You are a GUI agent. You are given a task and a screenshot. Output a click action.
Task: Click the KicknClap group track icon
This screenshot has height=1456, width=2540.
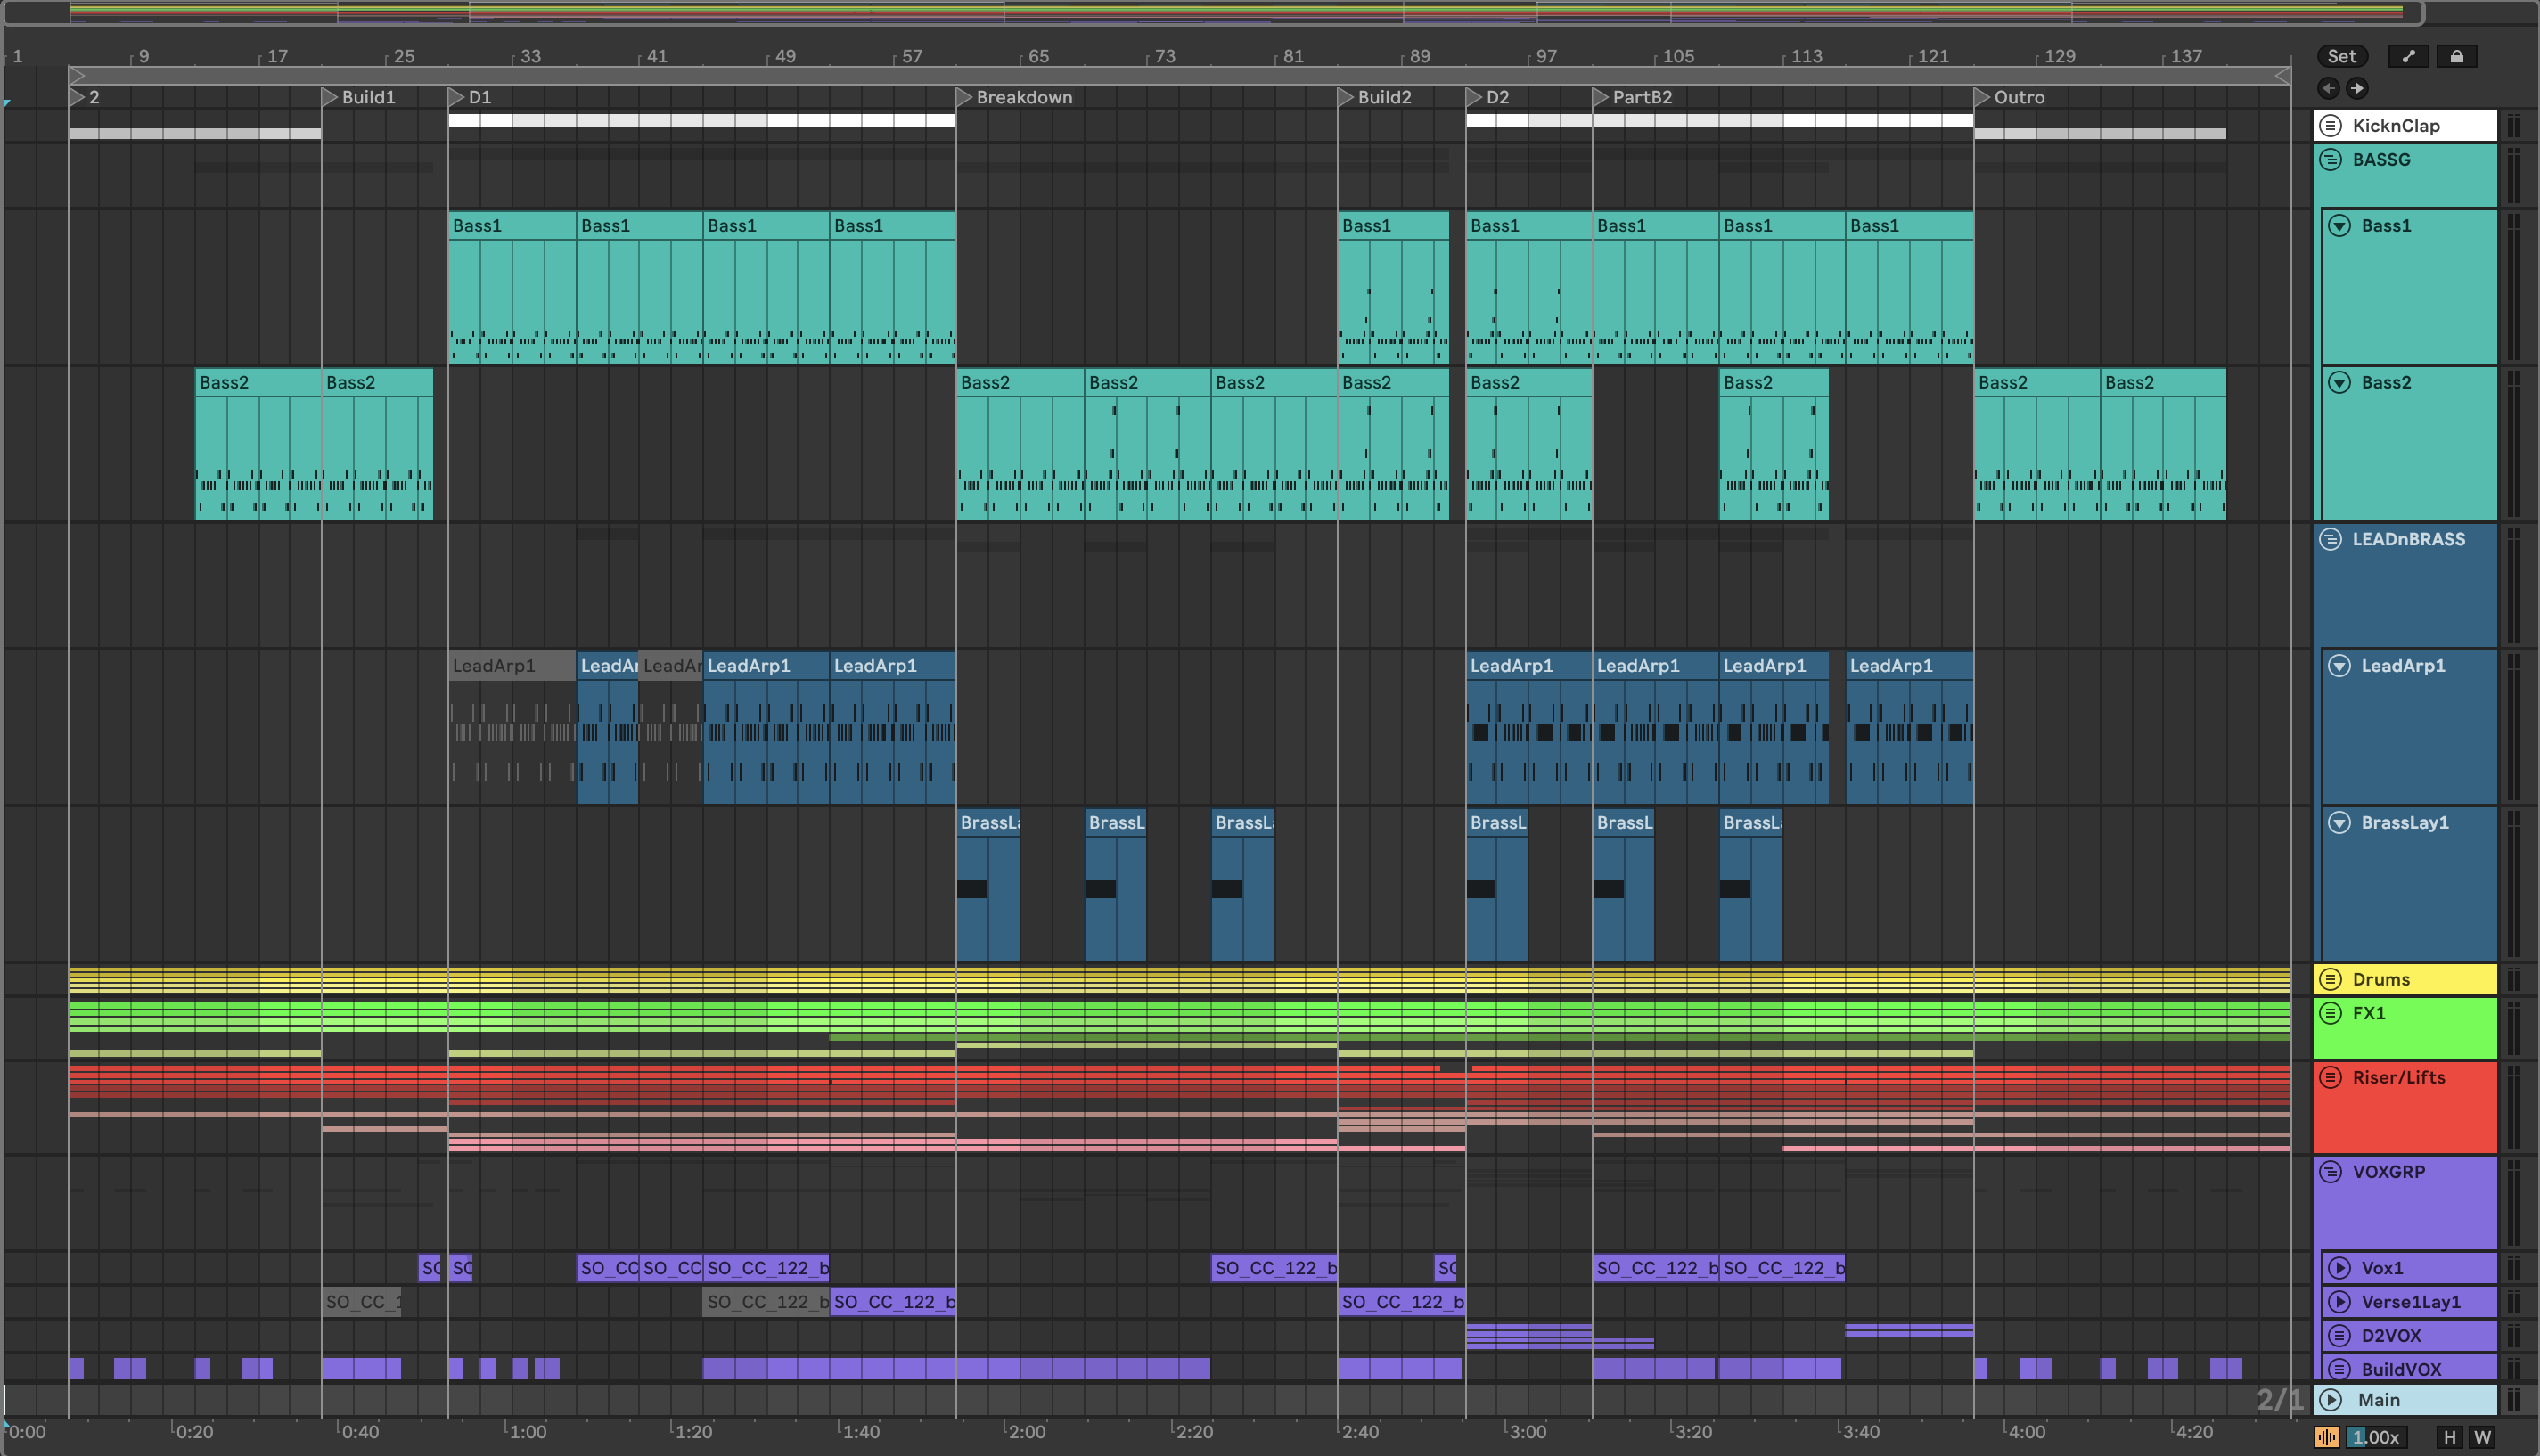coord(2331,126)
